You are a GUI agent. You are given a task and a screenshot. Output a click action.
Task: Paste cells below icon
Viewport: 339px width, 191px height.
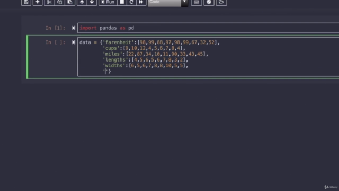70,2
